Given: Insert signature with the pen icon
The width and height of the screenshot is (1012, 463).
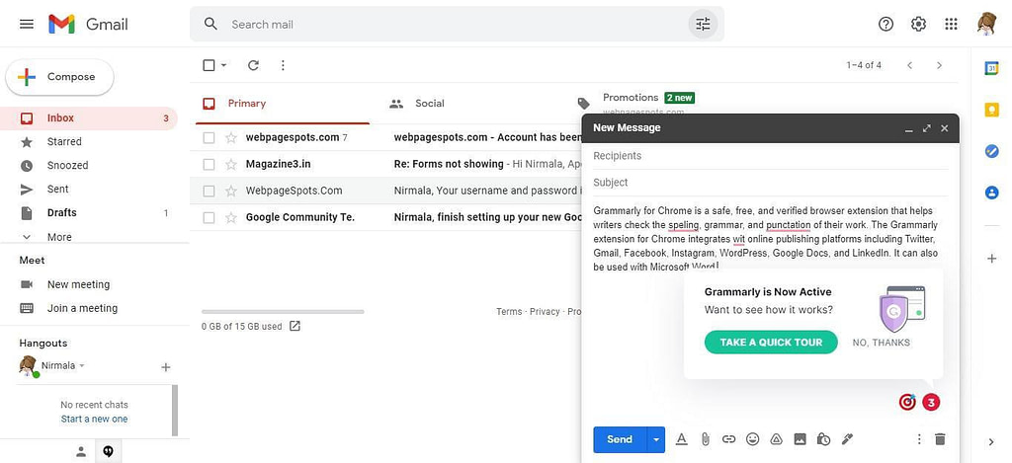Looking at the screenshot, I should (847, 439).
